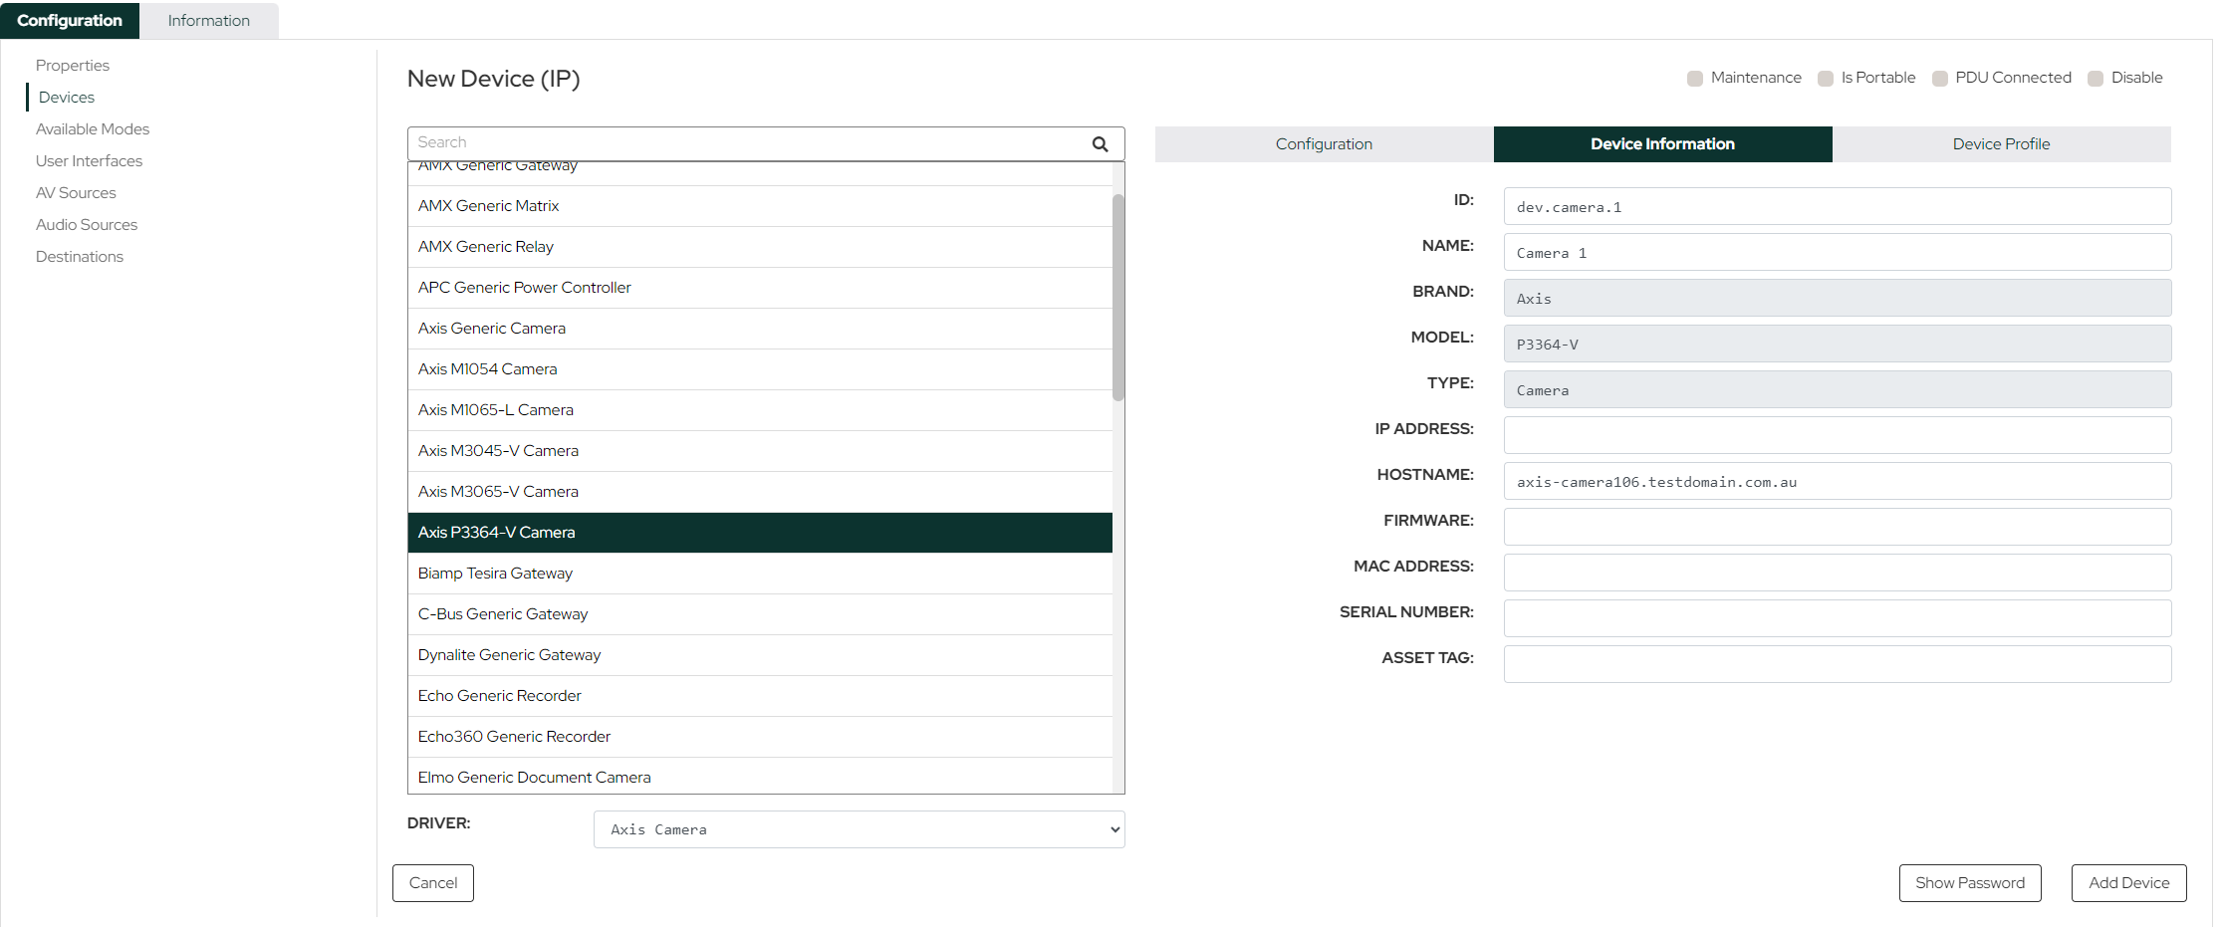Viewport: 2222px width, 927px height.
Task: Switch to the Configuration top tab
Action: 70,20
